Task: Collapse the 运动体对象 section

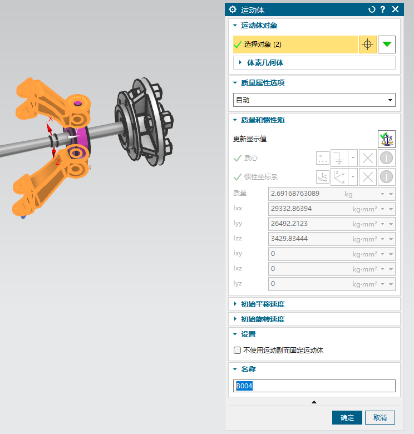Action: coord(259,25)
